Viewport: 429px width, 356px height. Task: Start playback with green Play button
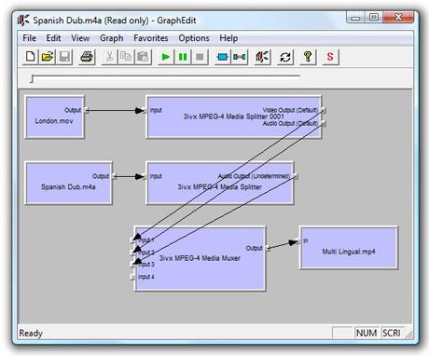(166, 57)
